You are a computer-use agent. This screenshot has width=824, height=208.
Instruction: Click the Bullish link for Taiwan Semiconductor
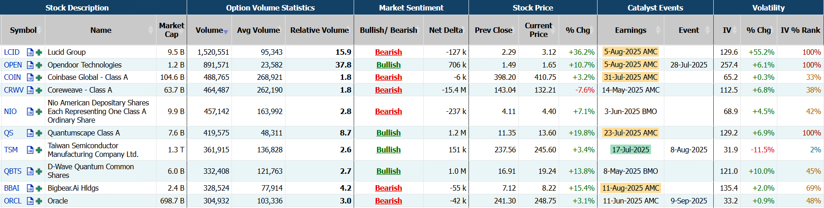click(388, 150)
